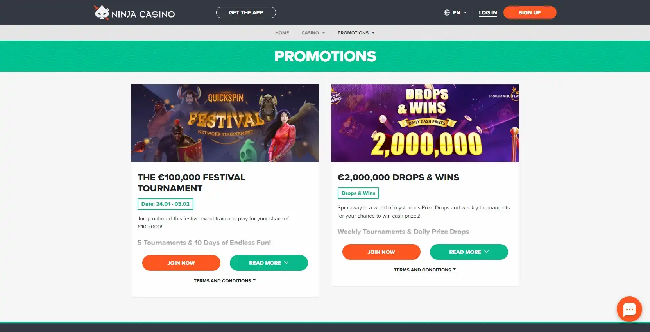Expand Read More for Festival Tournament

click(x=269, y=263)
